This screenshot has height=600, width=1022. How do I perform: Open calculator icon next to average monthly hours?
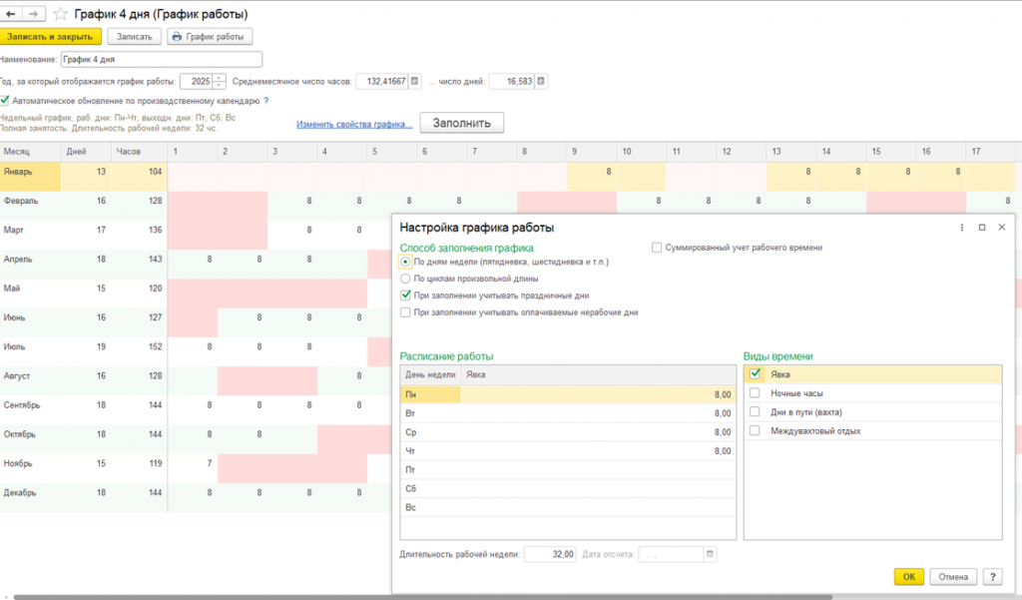pos(414,82)
